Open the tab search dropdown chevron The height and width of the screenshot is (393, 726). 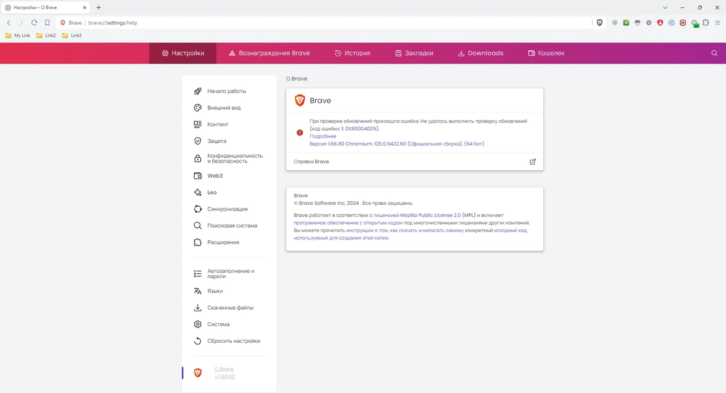(665, 7)
